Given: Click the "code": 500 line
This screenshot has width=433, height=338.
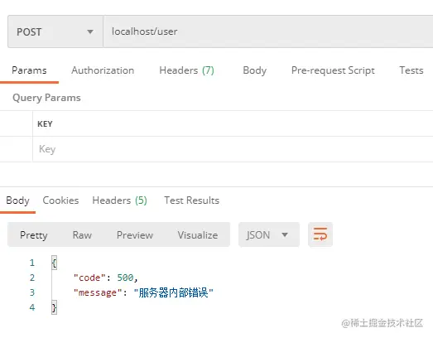Looking at the screenshot, I should (x=105, y=278).
